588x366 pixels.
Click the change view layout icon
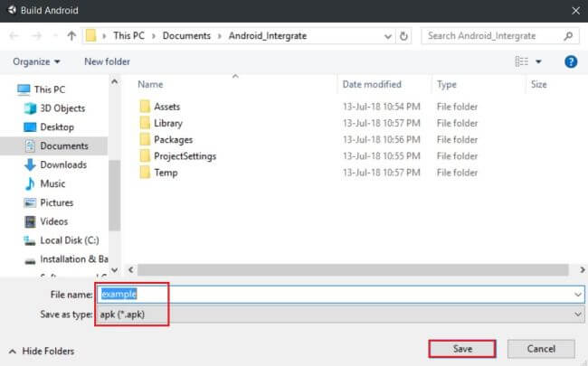pyautogui.click(x=521, y=61)
